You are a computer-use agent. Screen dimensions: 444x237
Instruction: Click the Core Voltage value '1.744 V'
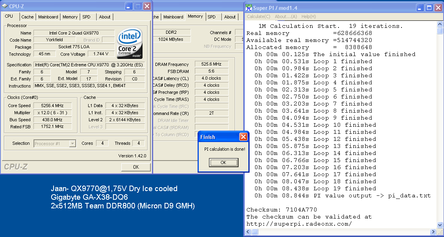[x=101, y=54]
